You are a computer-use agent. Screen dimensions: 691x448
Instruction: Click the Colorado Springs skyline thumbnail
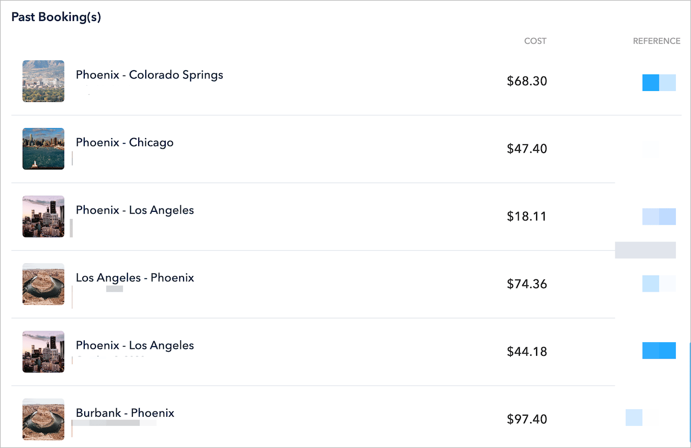(x=43, y=81)
